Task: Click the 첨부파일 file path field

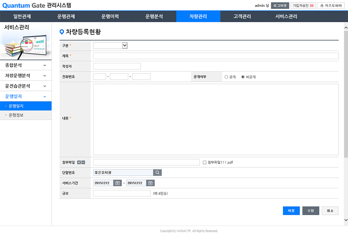Action: point(146,162)
